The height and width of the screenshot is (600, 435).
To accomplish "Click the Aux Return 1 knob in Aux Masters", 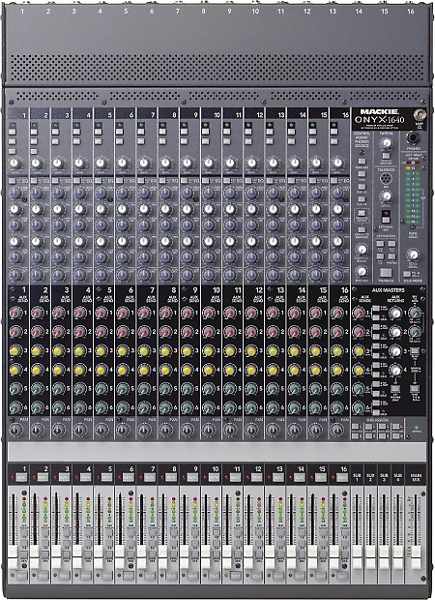I will point(394,313).
